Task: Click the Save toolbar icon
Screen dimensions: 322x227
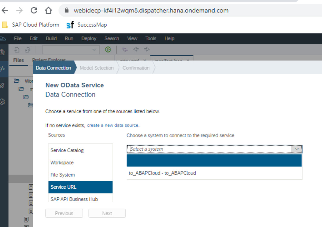Action: click(17, 50)
